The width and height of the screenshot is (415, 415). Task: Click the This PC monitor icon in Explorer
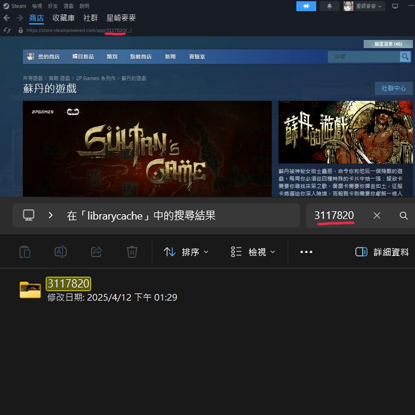pyautogui.click(x=29, y=215)
